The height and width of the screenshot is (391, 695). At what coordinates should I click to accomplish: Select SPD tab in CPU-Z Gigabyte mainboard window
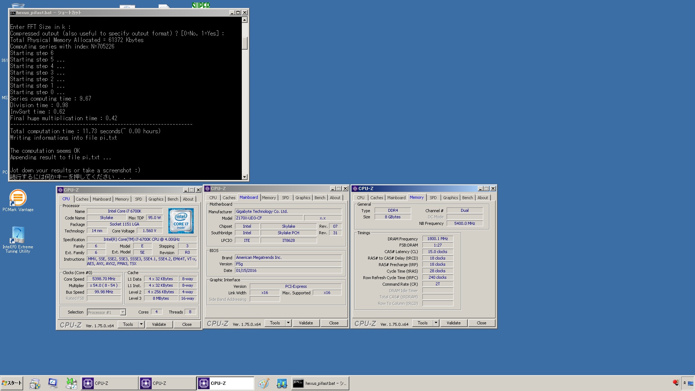pos(286,198)
